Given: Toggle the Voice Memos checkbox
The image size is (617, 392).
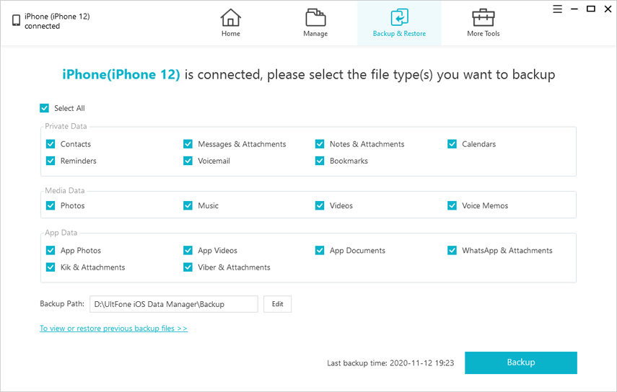Looking at the screenshot, I should click(452, 205).
